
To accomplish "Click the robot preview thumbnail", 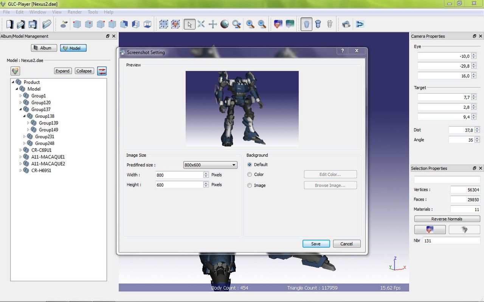I will tap(242, 109).
